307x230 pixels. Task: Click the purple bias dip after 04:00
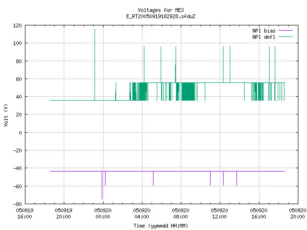[153, 178]
